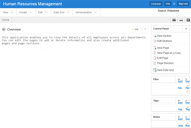Click the presentation play icon
This screenshot has height=128, width=191.
(x=188, y=20)
